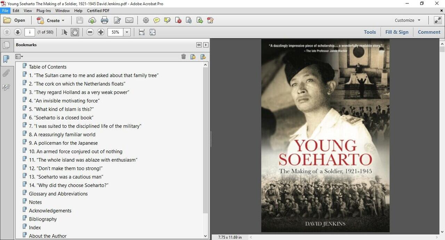Open the Tools pane
This screenshot has width=445, height=240.
pos(370,32)
